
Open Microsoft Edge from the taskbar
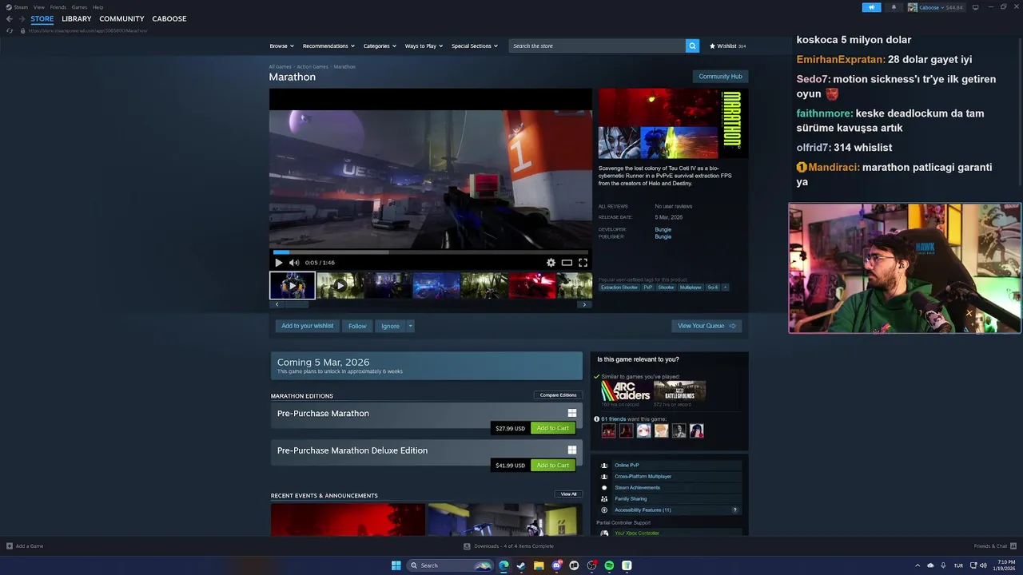click(x=504, y=565)
